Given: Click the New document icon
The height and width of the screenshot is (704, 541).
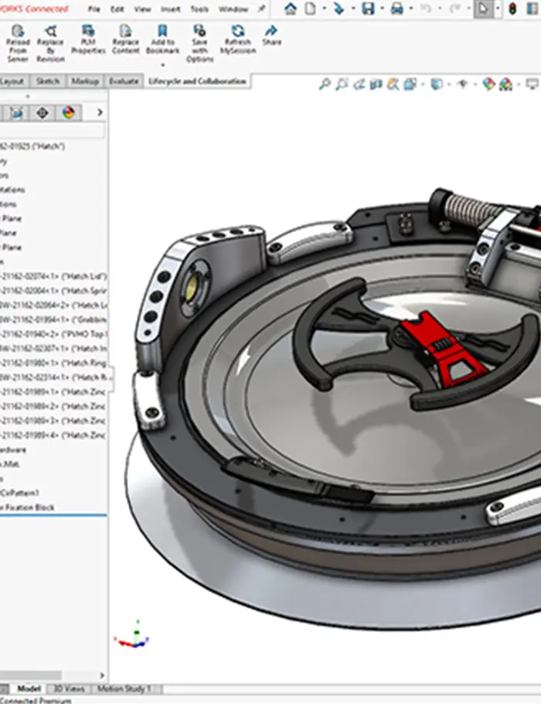Looking at the screenshot, I should click(311, 8).
